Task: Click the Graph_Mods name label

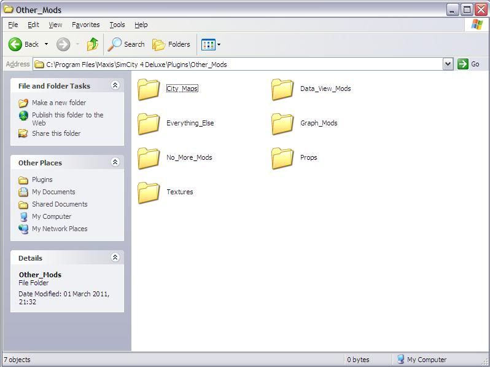Action: point(319,123)
